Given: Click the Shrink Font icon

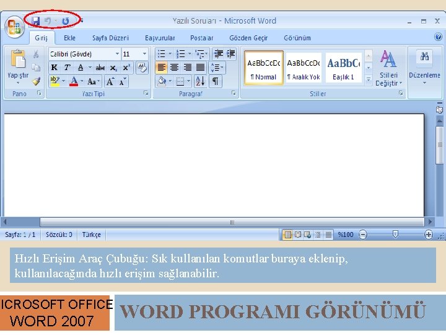Looking at the screenshot, I should [123, 82].
